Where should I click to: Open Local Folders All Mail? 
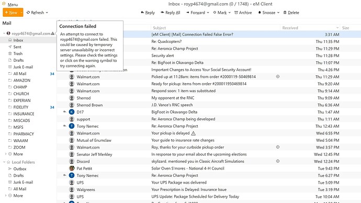tap(28, 189)
